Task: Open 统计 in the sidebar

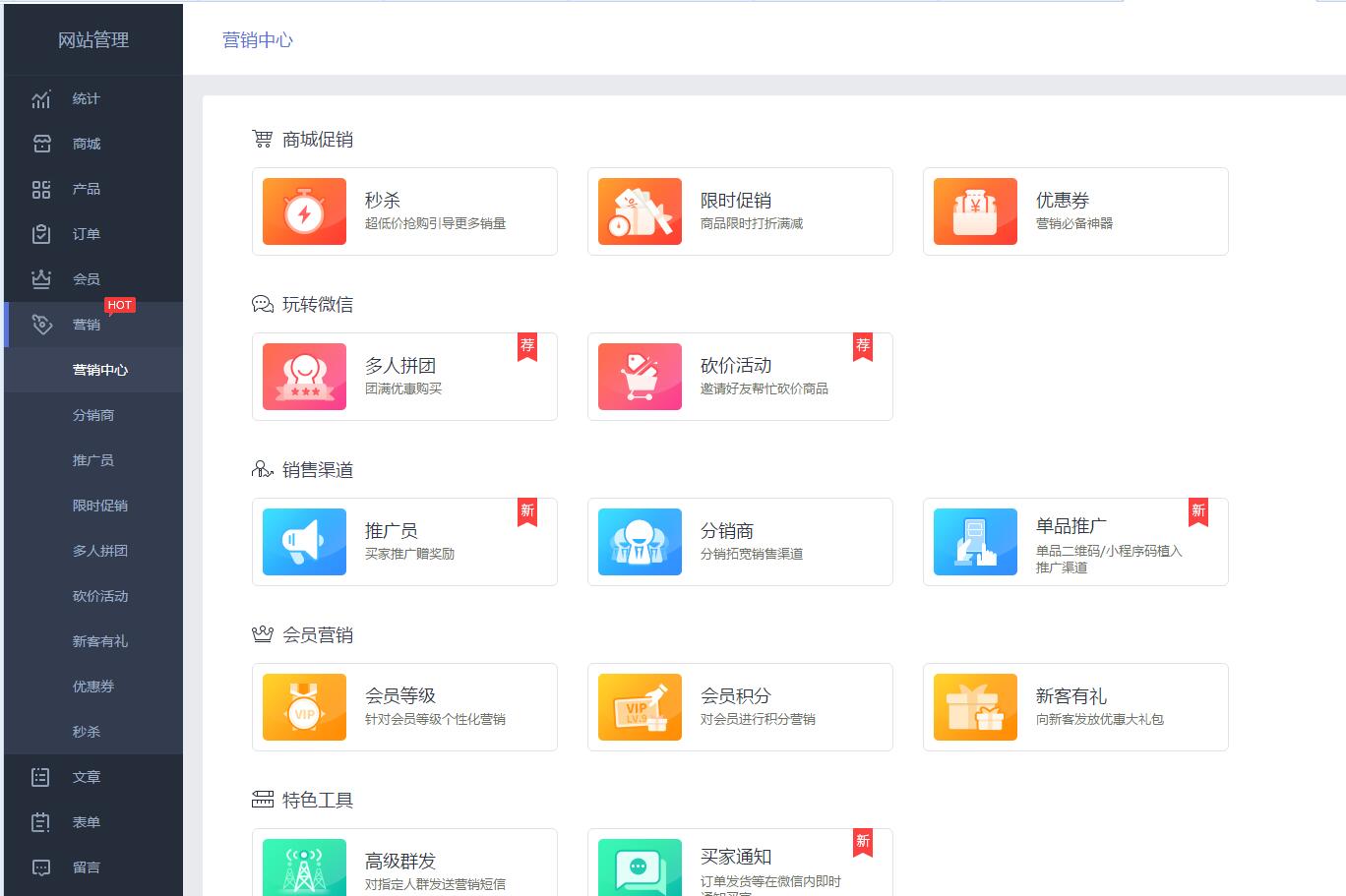Action: 86,98
